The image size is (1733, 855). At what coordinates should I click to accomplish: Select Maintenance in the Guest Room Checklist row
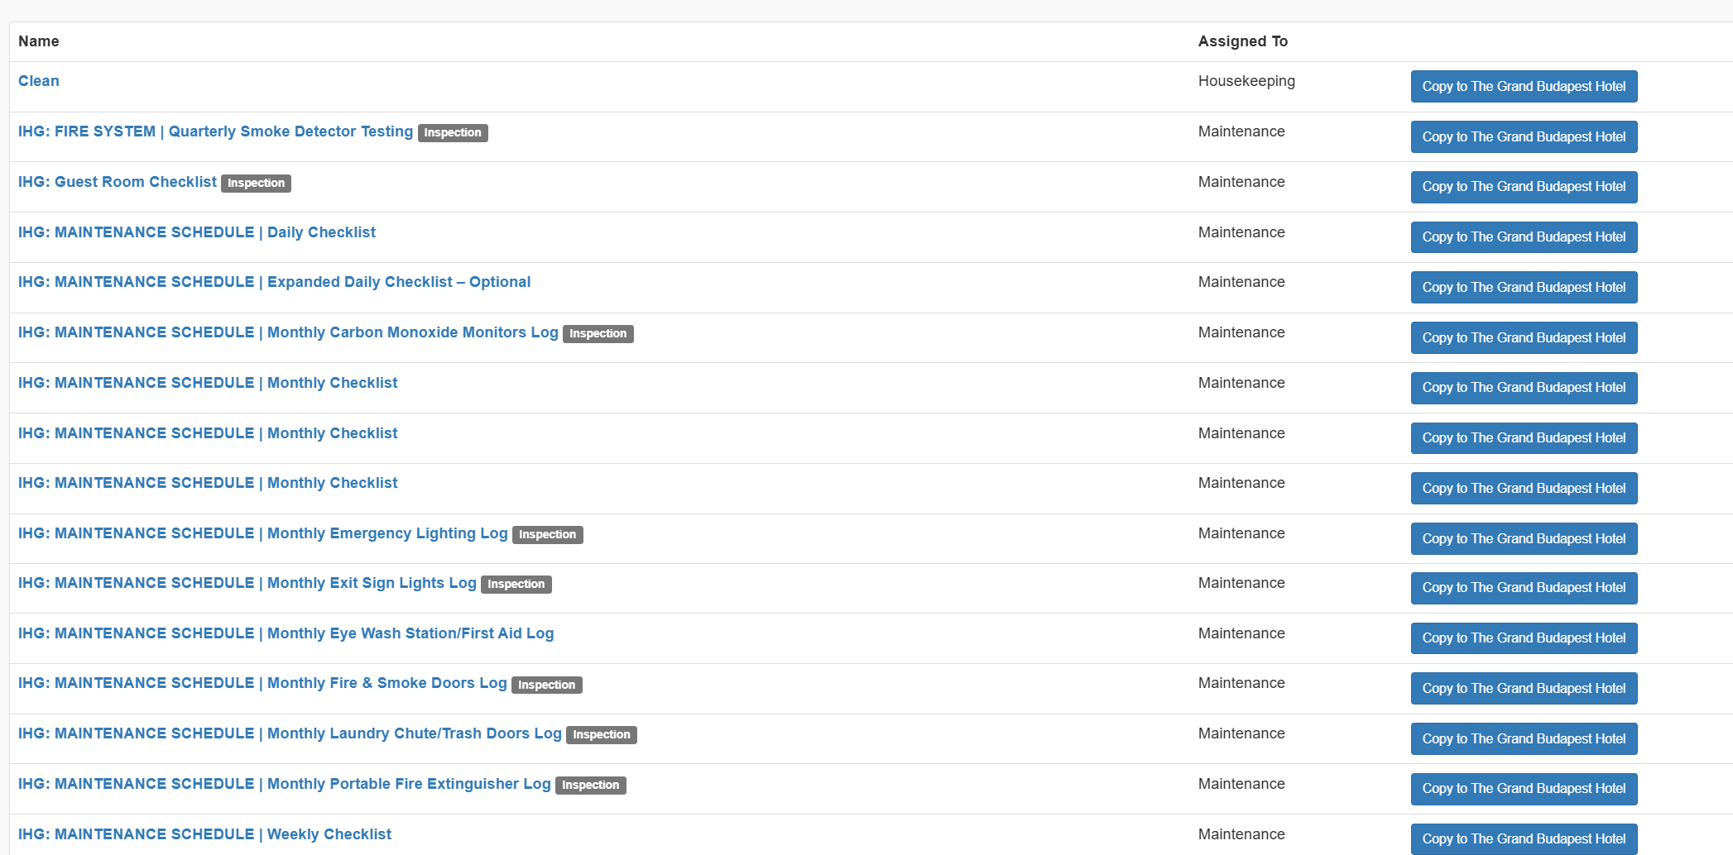(x=1241, y=182)
